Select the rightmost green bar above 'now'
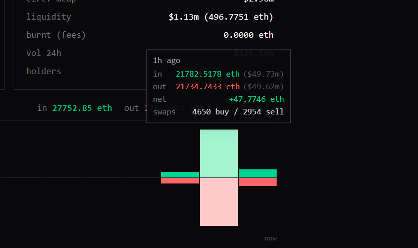418x248 pixels. pyautogui.click(x=257, y=173)
